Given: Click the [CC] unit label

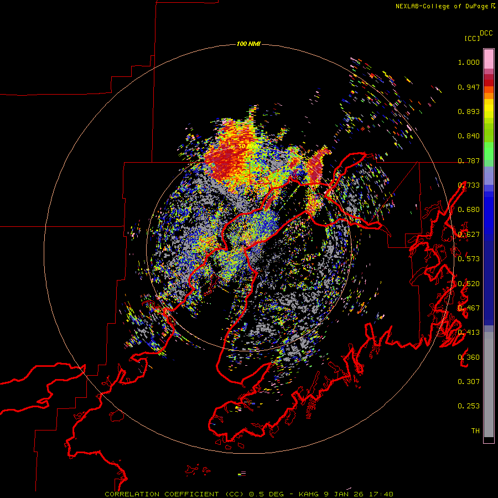Looking at the screenshot, I should (472, 38).
